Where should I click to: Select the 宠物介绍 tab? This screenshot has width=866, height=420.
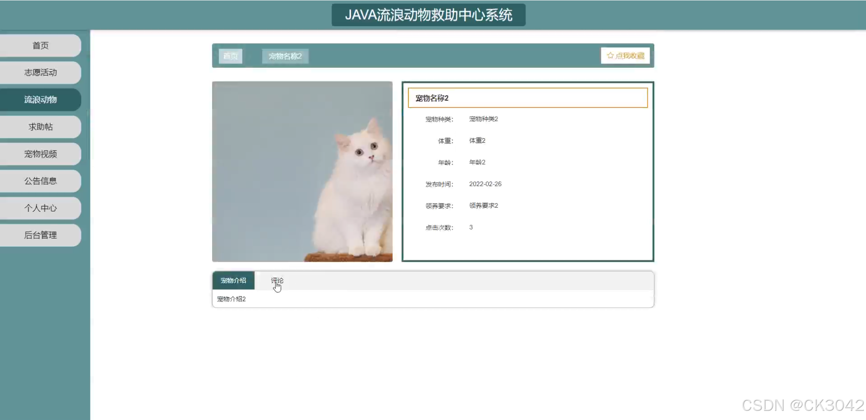click(x=233, y=280)
